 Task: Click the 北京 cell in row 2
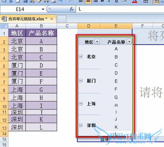(x=17, y=41)
